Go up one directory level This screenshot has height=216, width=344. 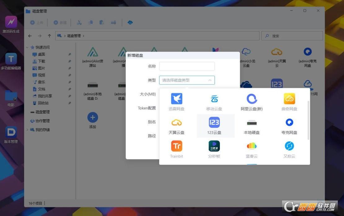(x=49, y=36)
